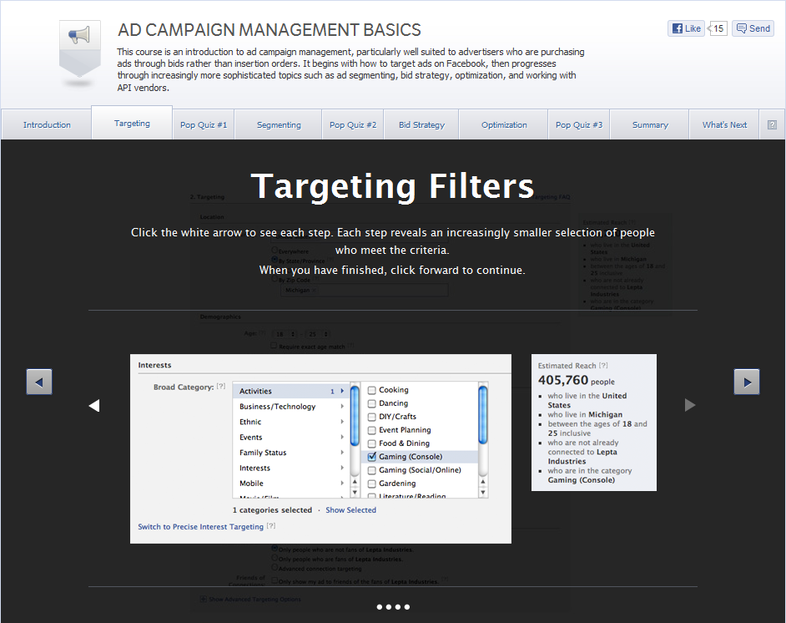
Task: Check the DIY/Crafts checkbox
Action: [372, 417]
